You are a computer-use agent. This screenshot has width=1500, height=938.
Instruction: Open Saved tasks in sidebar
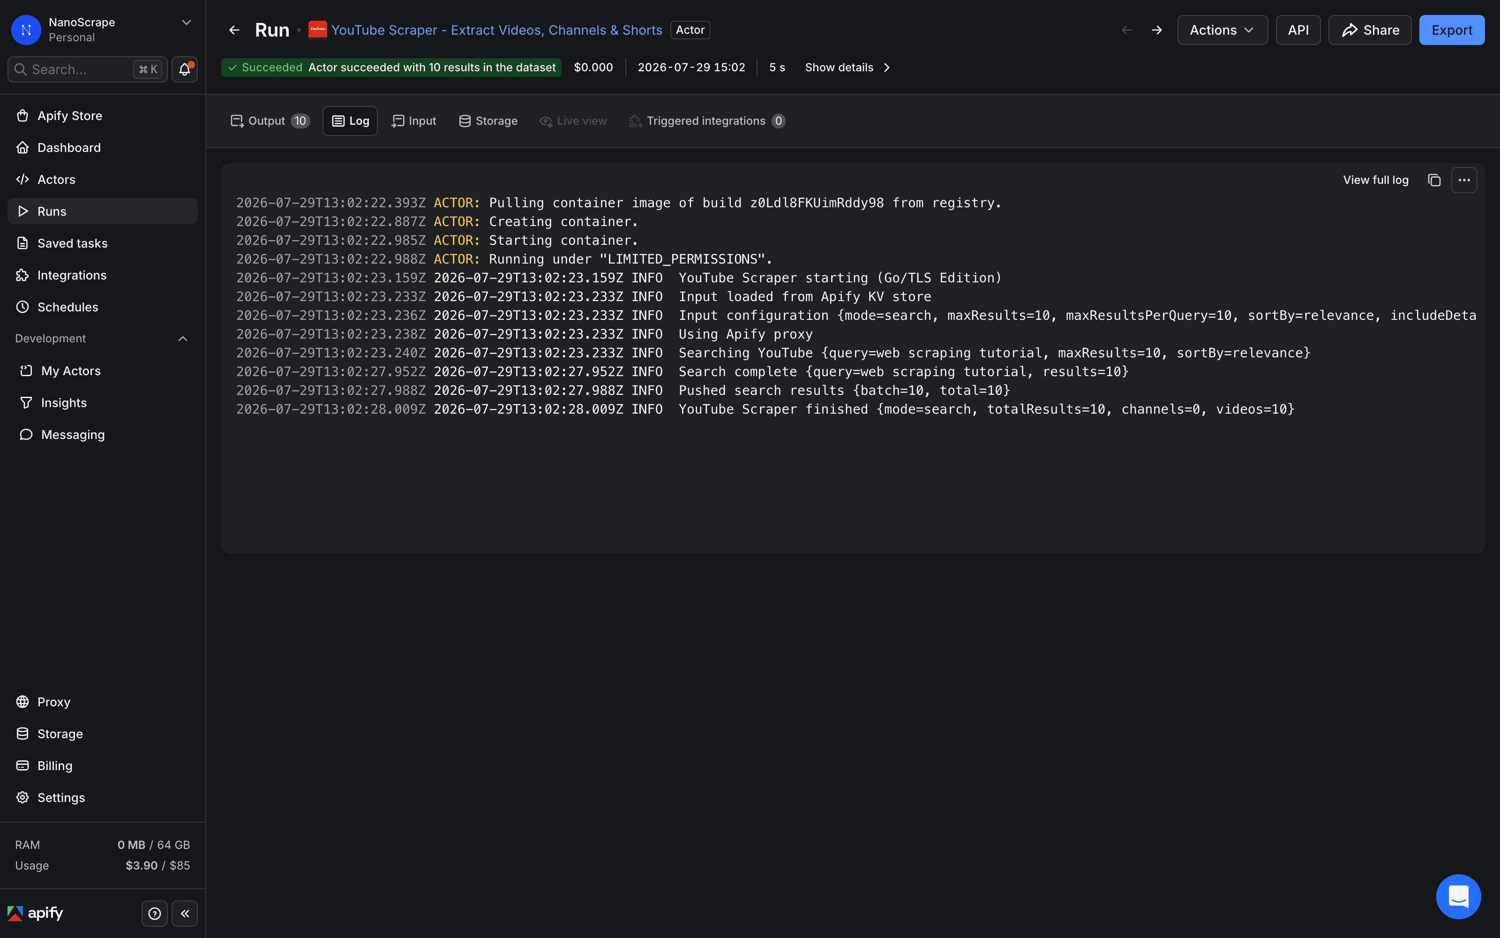(102, 243)
